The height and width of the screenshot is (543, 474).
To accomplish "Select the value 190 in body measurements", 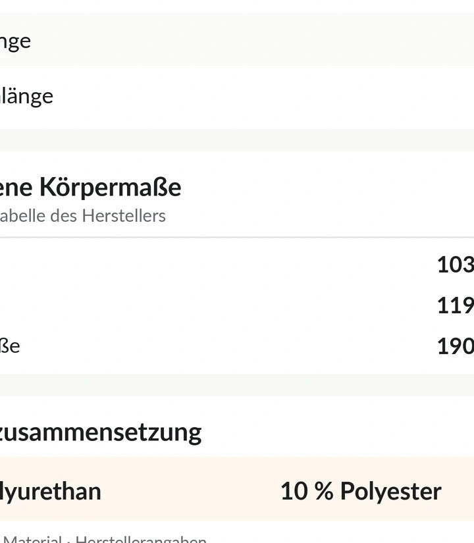I will coord(456,346).
